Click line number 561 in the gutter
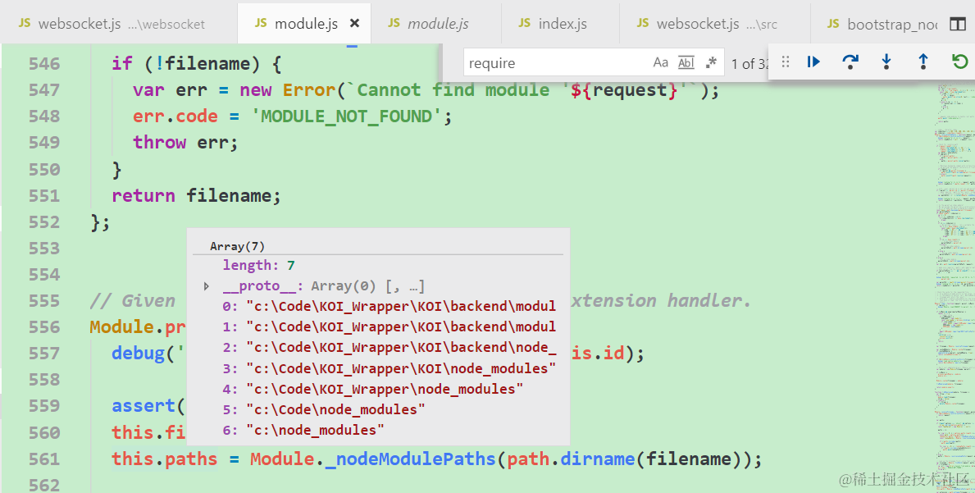Viewport: 975px width, 493px height. click(44, 459)
